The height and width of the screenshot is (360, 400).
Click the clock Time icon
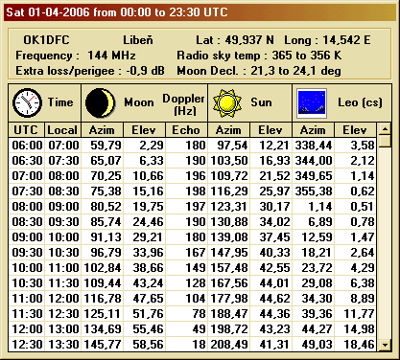point(27,102)
